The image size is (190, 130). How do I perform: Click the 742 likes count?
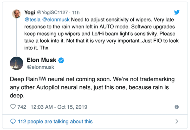tap(22, 107)
